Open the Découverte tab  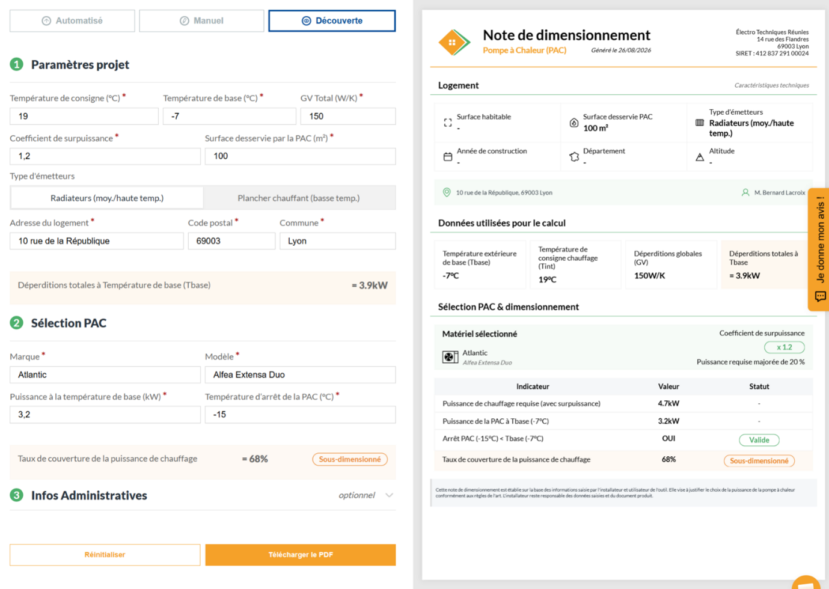click(332, 20)
